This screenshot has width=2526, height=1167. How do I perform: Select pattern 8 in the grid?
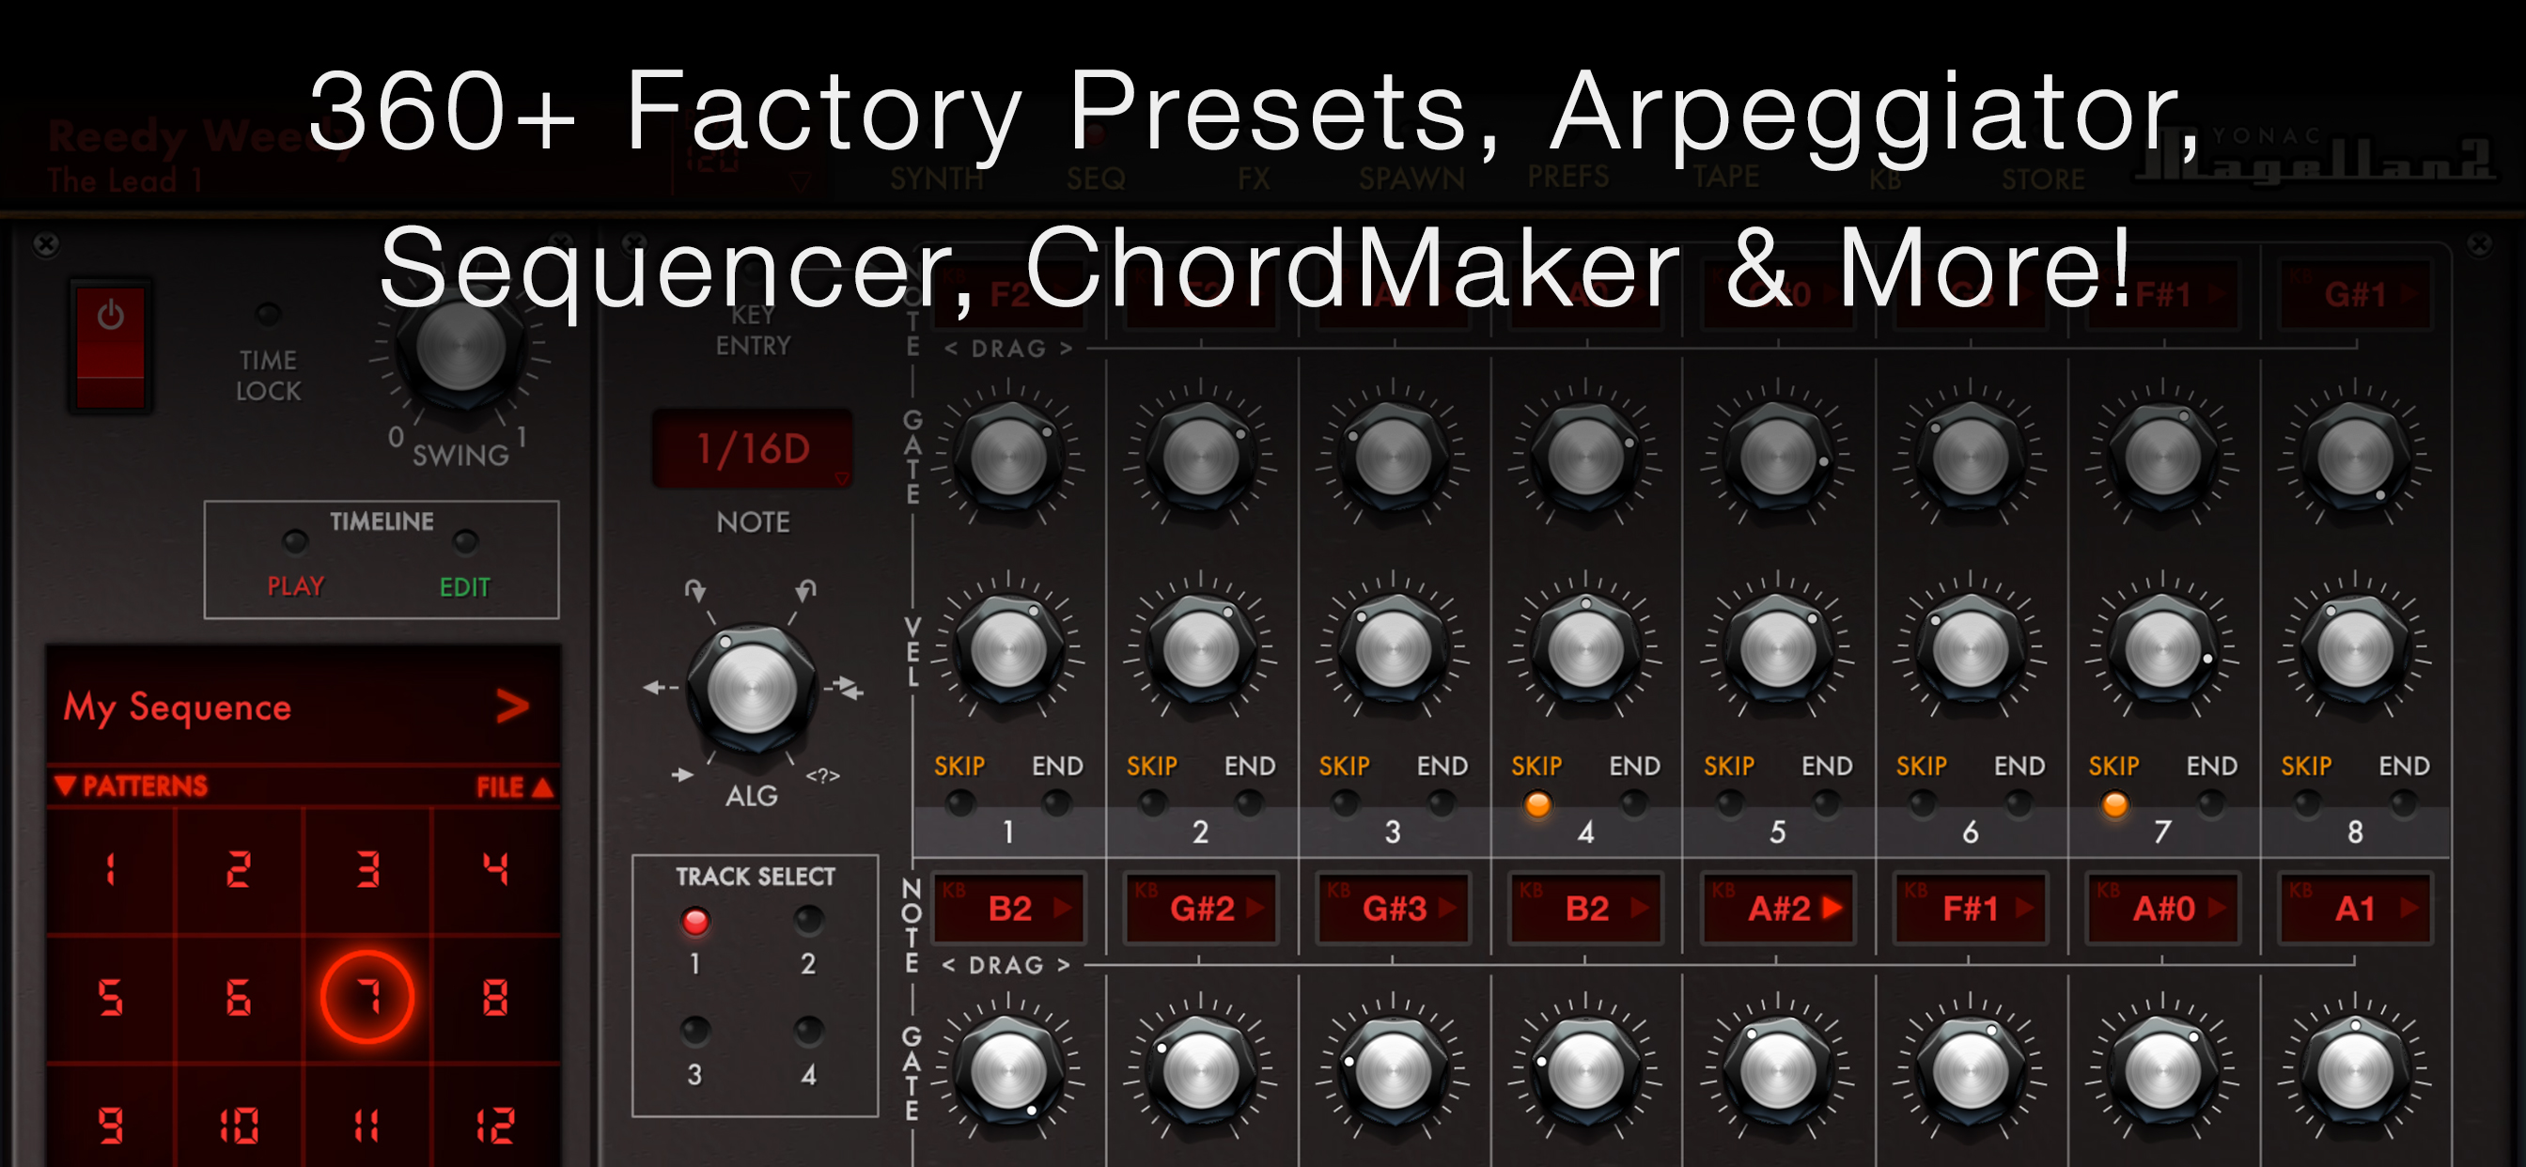click(x=495, y=997)
